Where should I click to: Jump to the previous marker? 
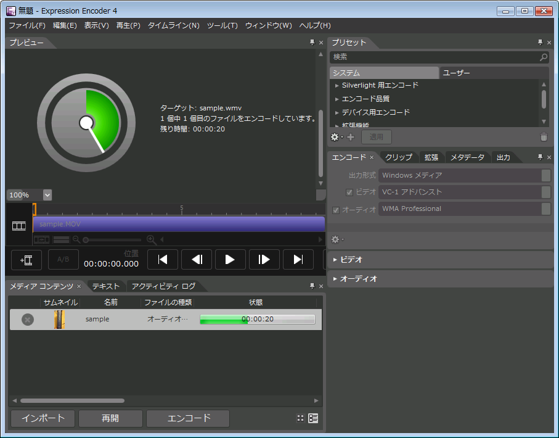(x=163, y=260)
